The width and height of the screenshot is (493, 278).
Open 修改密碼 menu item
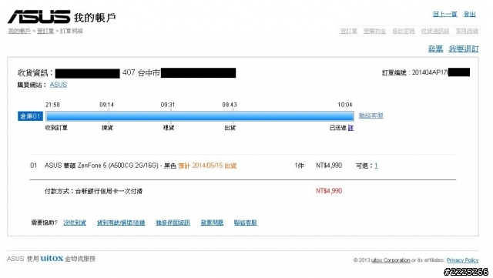pos(404,31)
